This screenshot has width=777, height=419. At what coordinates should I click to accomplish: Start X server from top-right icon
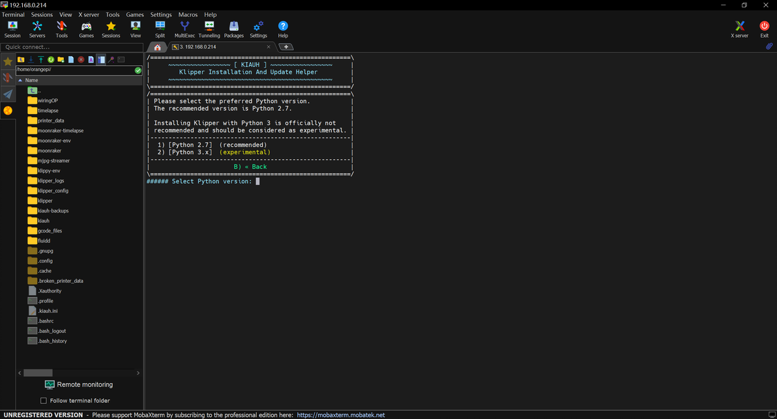(739, 29)
